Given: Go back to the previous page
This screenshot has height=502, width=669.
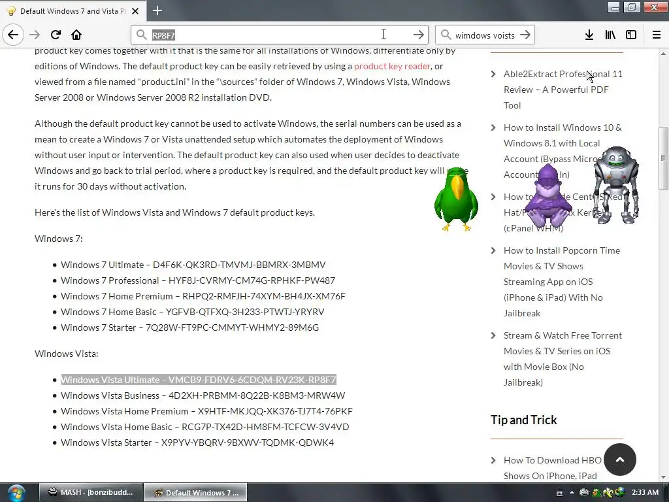Looking at the screenshot, I should point(13,35).
